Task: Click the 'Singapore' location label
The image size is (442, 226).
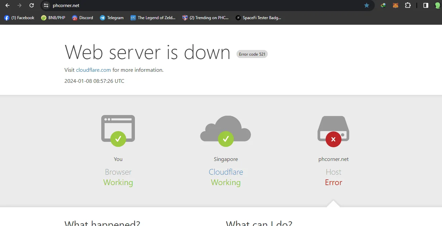Action: (x=226, y=159)
